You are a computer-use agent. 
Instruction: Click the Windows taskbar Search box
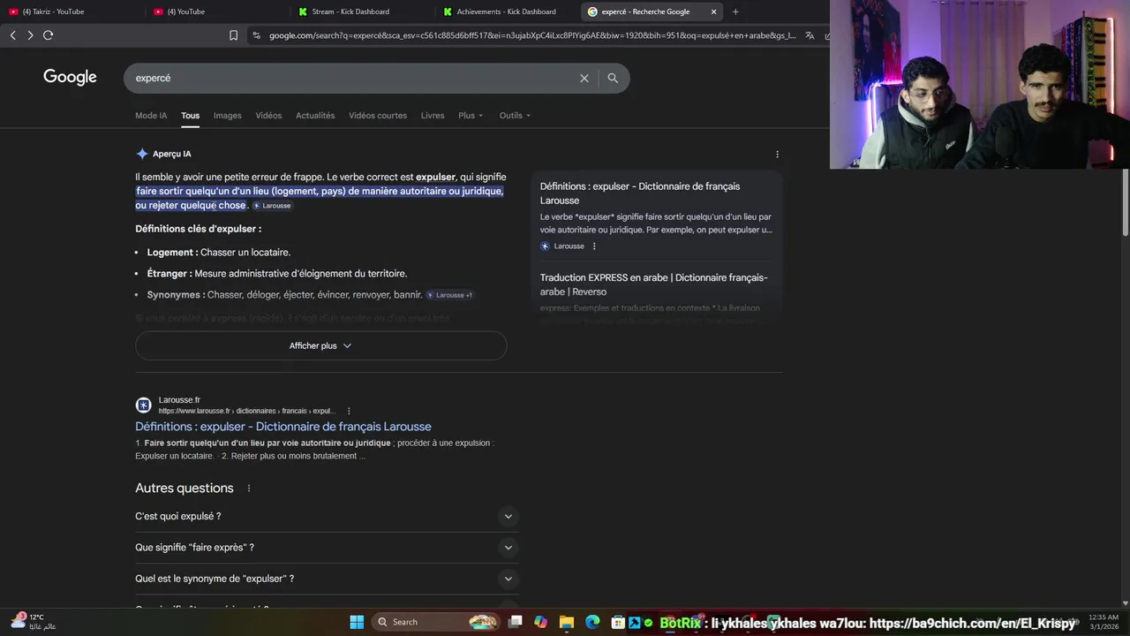[434, 622]
